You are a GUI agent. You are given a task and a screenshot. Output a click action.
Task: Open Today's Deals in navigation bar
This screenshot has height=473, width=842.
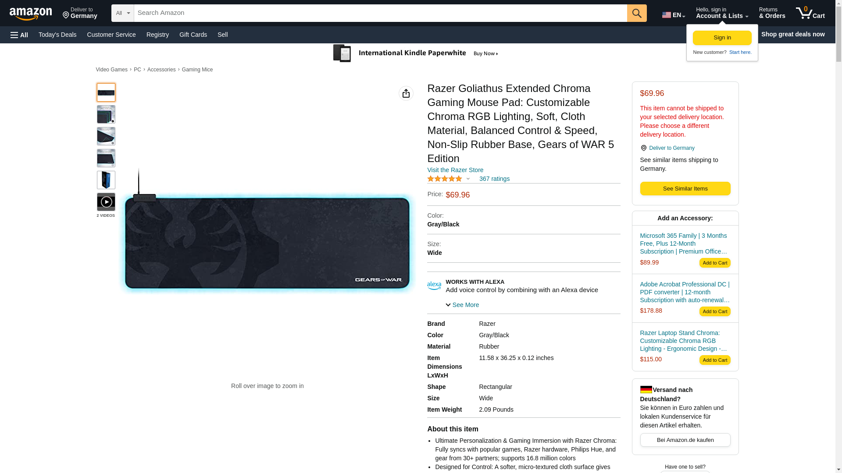[x=57, y=35]
